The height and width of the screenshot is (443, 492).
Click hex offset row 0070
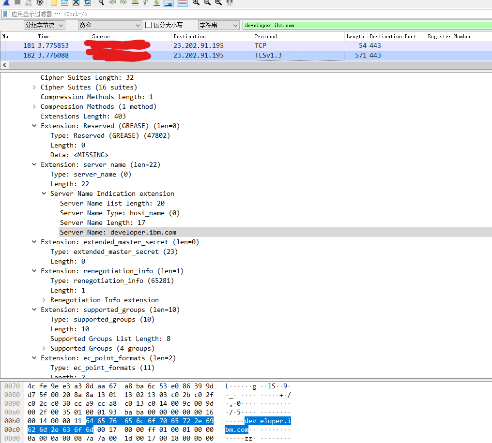[12, 386]
